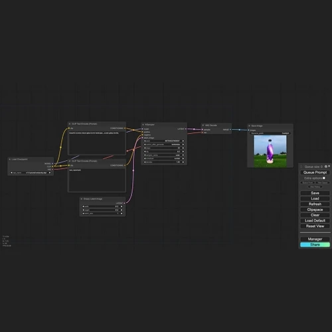Open View Queue in the panel
This screenshot has height=332, width=332.
click(323, 183)
